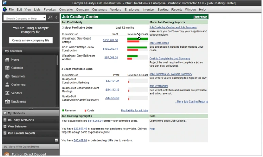Viewport: 263px width, 157px height.
Task: Open the Help menu
Action: [x=202, y=10]
